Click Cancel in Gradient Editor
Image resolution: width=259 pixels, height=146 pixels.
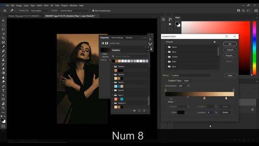[x=230, y=49]
